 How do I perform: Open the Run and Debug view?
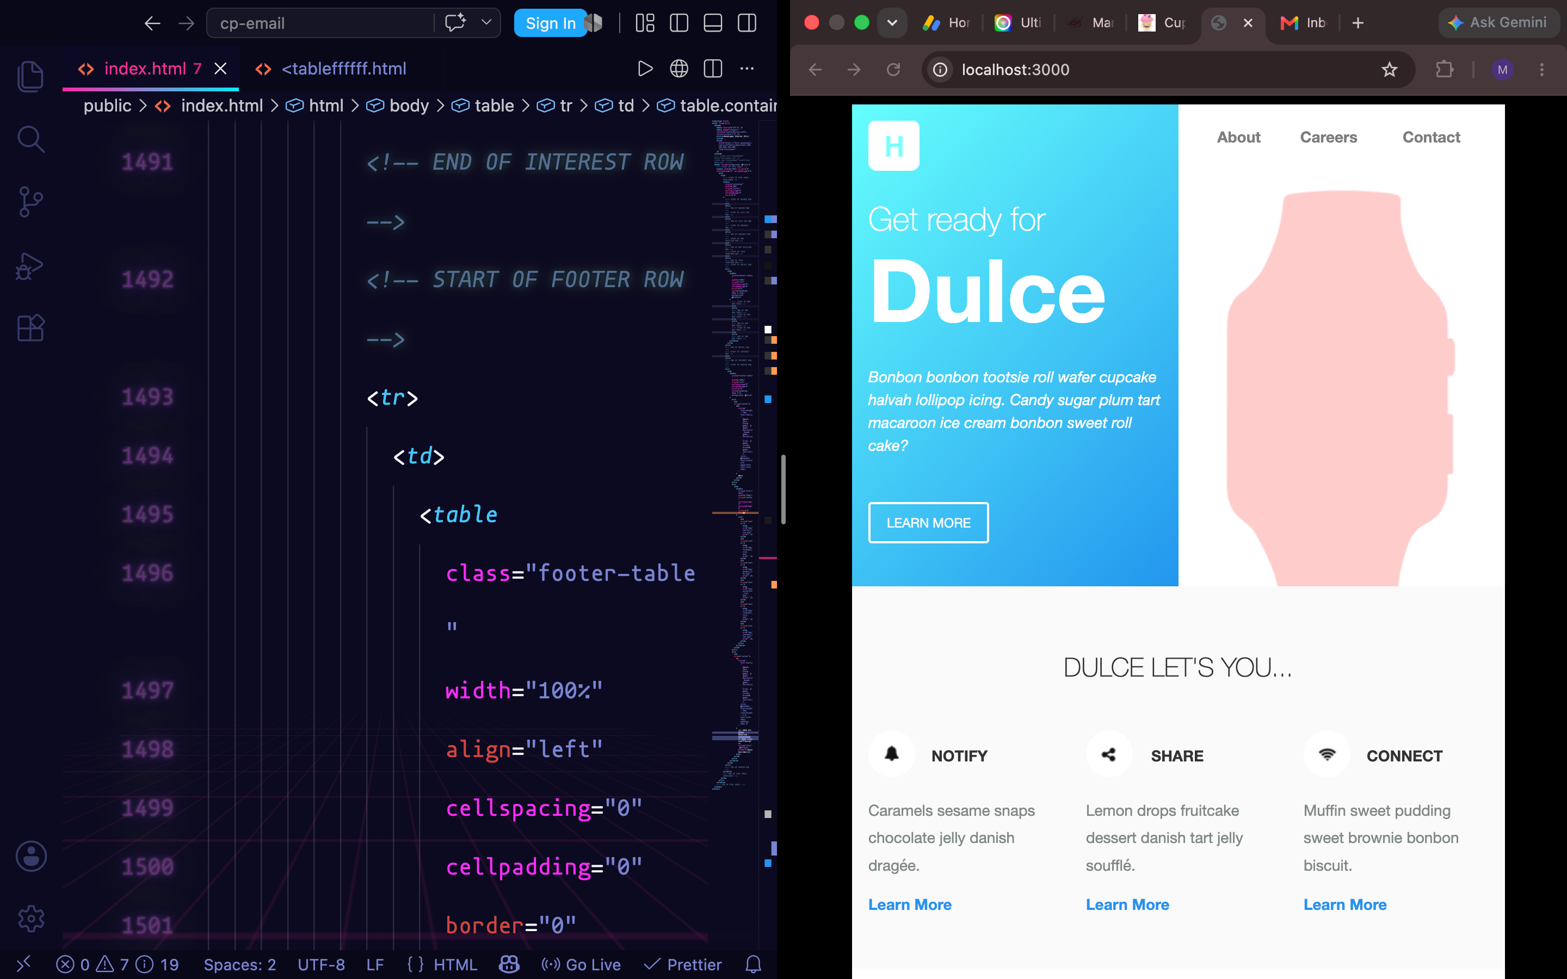(x=30, y=265)
